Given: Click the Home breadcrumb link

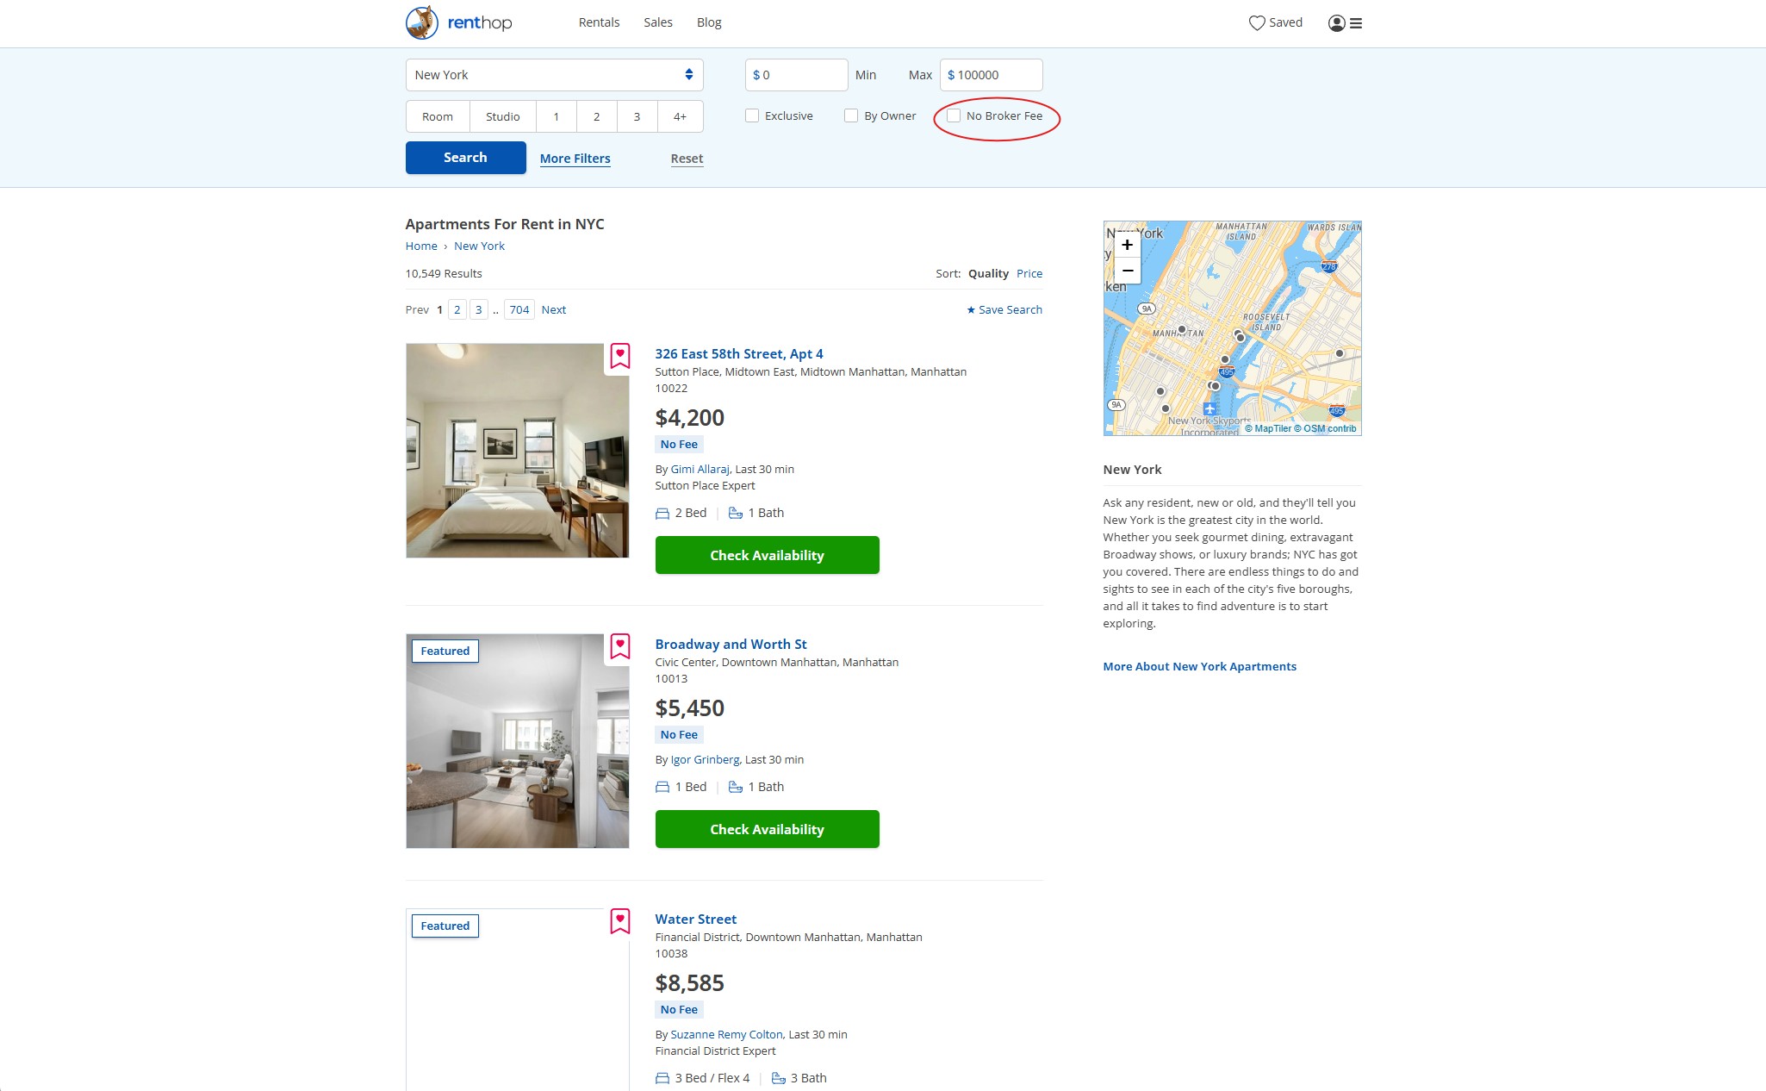Looking at the screenshot, I should click(x=421, y=246).
